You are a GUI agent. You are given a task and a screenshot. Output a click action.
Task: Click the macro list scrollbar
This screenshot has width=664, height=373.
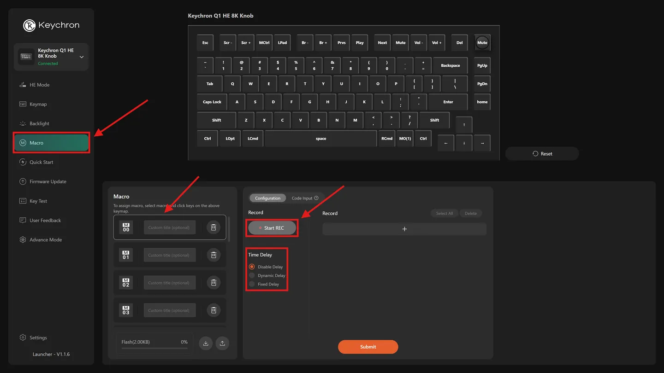229,229
